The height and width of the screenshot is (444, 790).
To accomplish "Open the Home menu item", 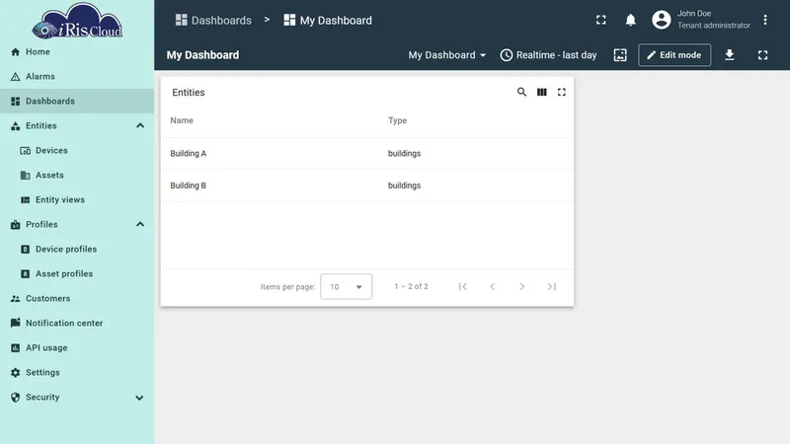I will [x=77, y=52].
